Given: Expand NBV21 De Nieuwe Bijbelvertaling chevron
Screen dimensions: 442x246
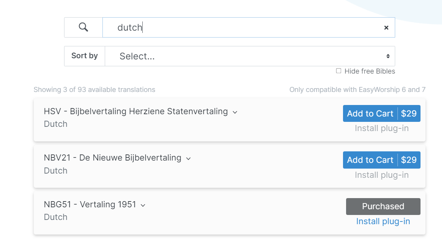Looking at the screenshot, I should pyautogui.click(x=188, y=159).
